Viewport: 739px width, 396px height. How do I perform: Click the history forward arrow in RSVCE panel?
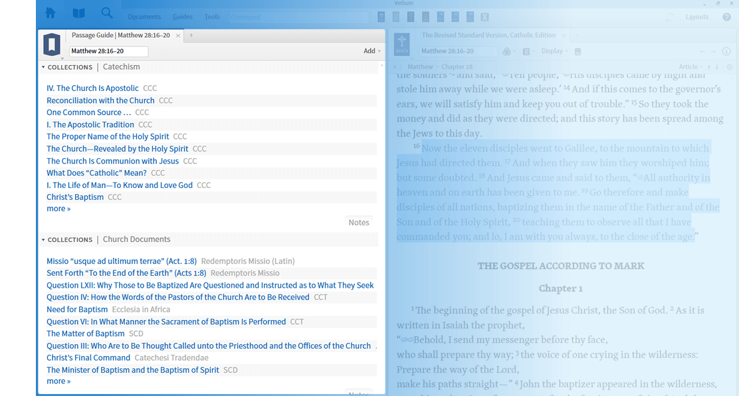click(714, 51)
